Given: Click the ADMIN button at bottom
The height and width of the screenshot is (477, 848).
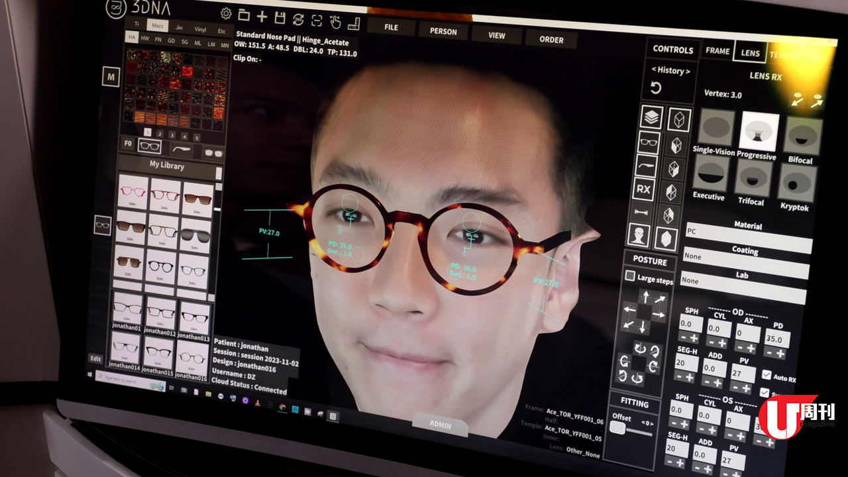Looking at the screenshot, I should coord(440,425).
